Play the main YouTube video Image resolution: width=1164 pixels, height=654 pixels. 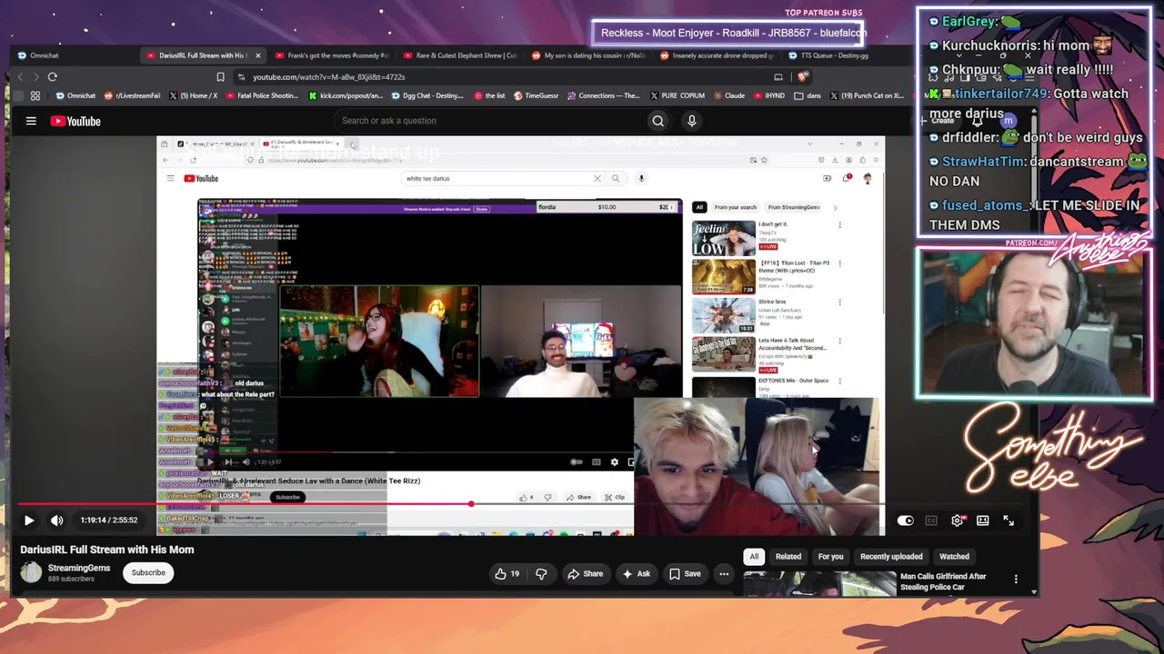click(x=29, y=520)
